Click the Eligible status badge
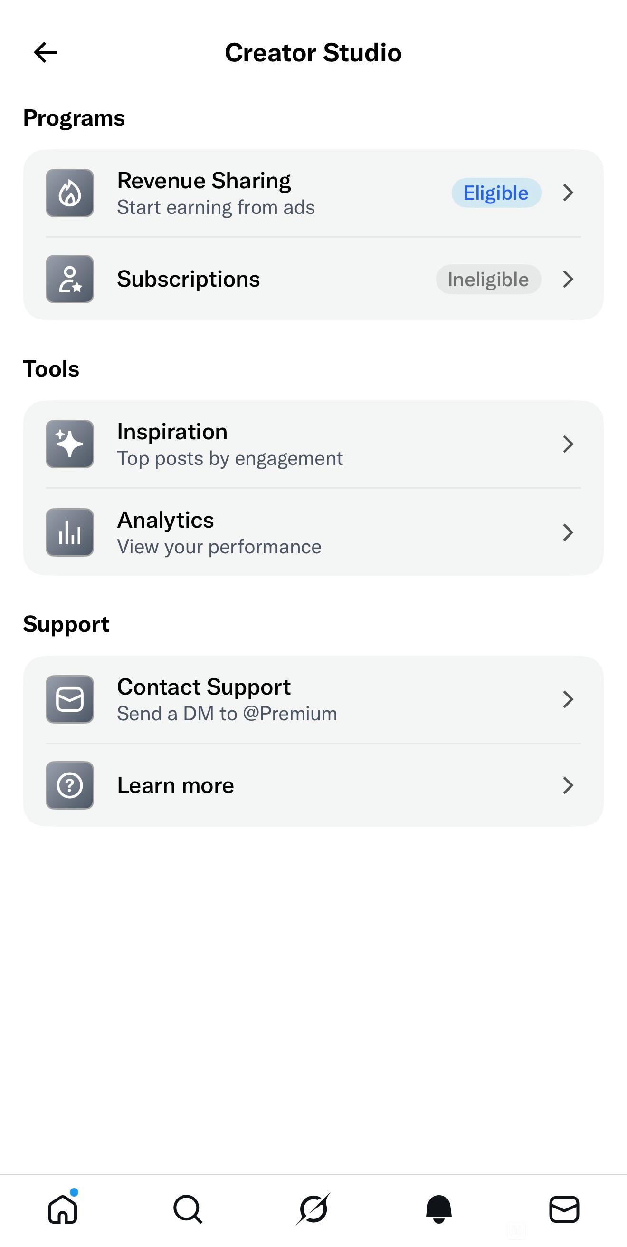627x1247 pixels. (496, 193)
